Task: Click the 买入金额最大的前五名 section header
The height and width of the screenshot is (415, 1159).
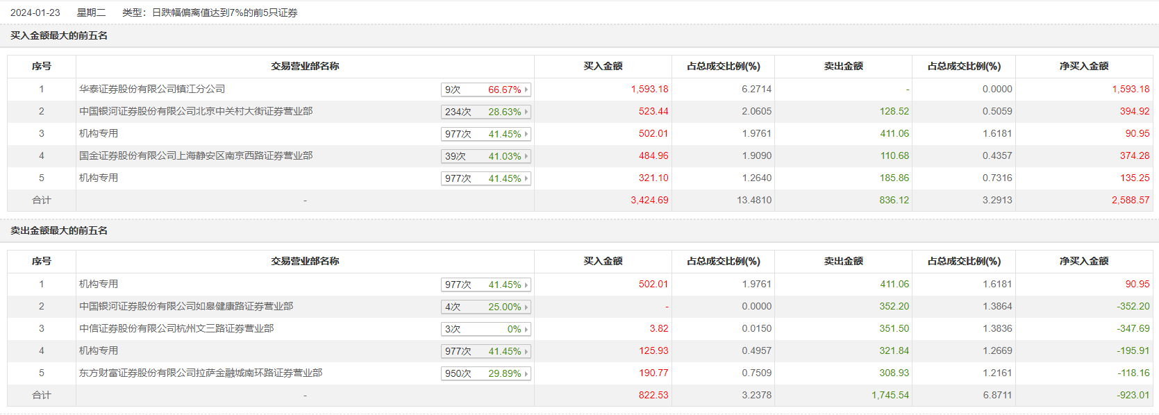Action: pyautogui.click(x=59, y=35)
